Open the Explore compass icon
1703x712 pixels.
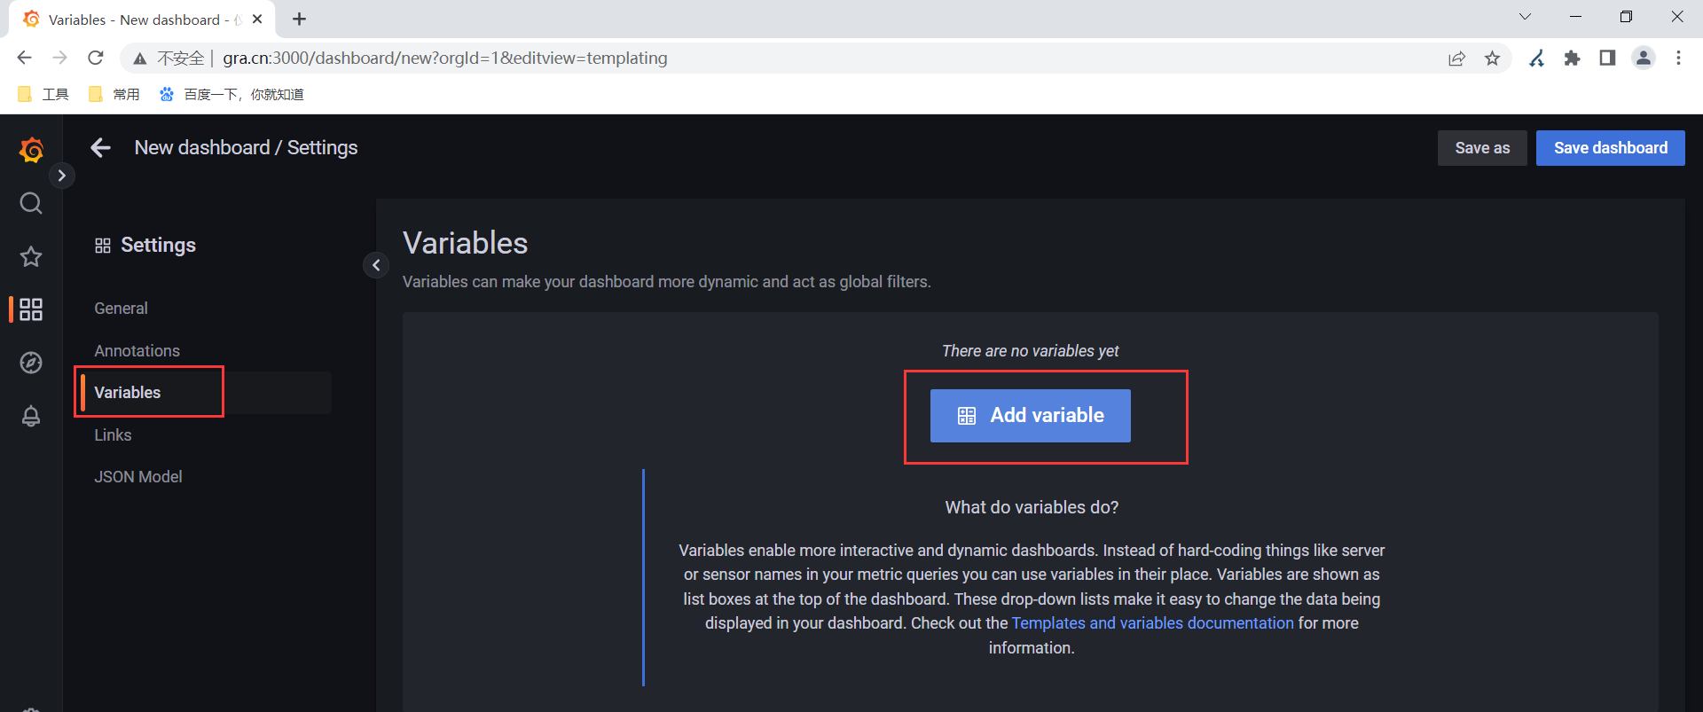[x=31, y=363]
